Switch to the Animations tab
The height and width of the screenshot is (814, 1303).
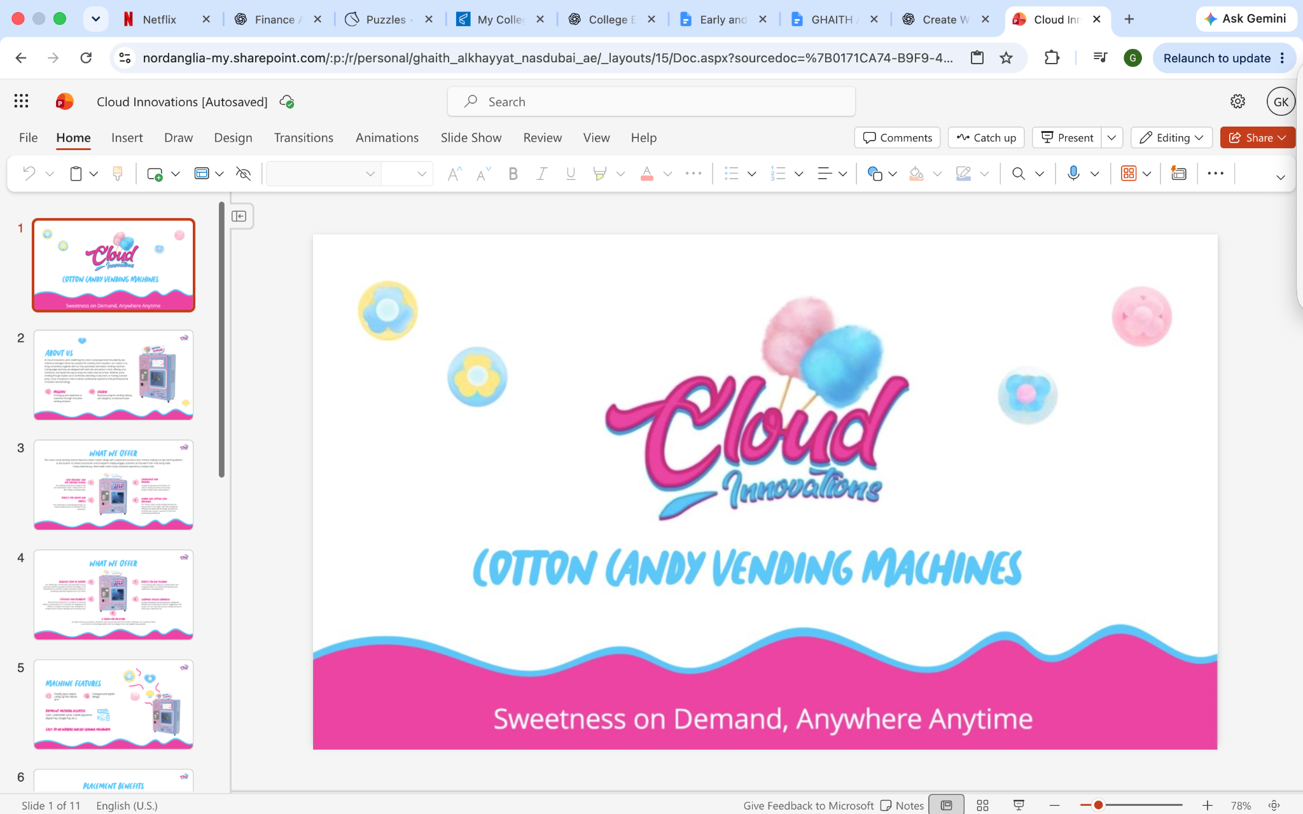[x=387, y=137]
